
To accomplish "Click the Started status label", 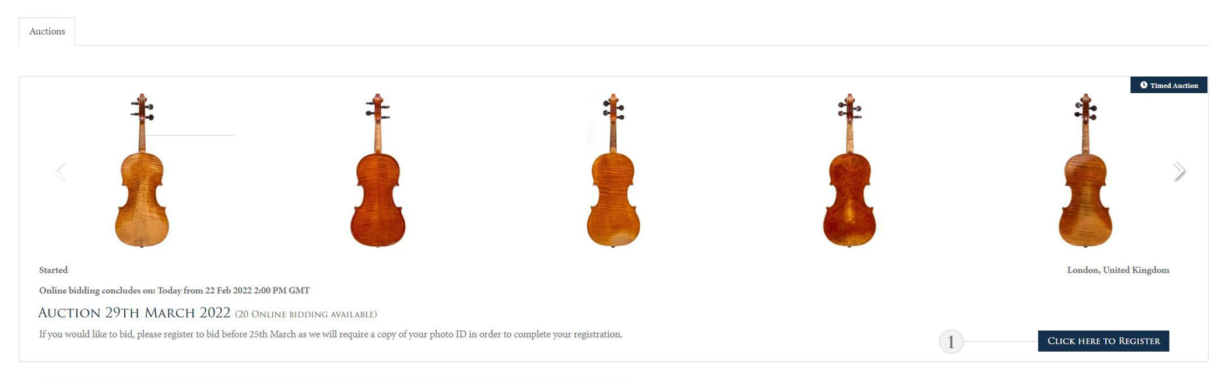I will (53, 270).
